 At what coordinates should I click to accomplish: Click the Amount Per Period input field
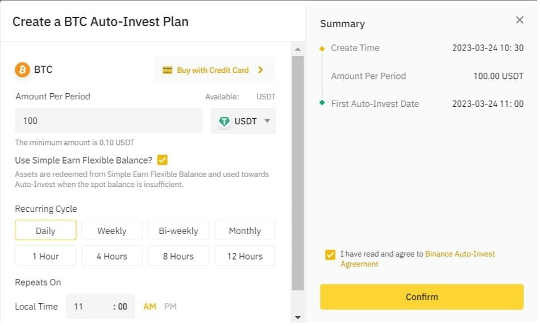(x=109, y=121)
